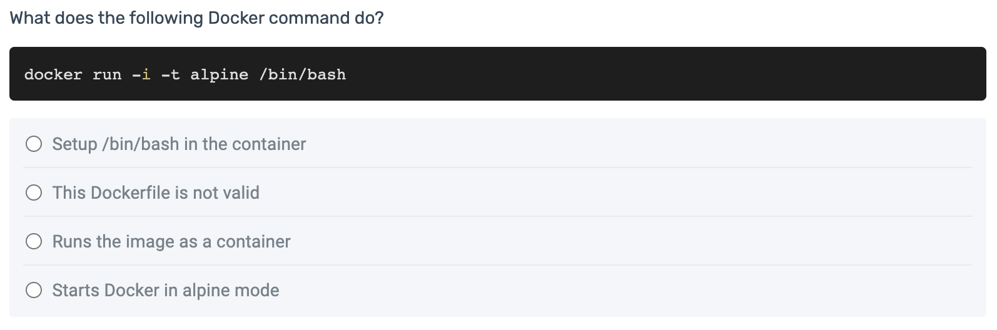The image size is (997, 330).
Task: Select the 'Setup /bin/bash in the container' radio button
Action: (x=34, y=144)
